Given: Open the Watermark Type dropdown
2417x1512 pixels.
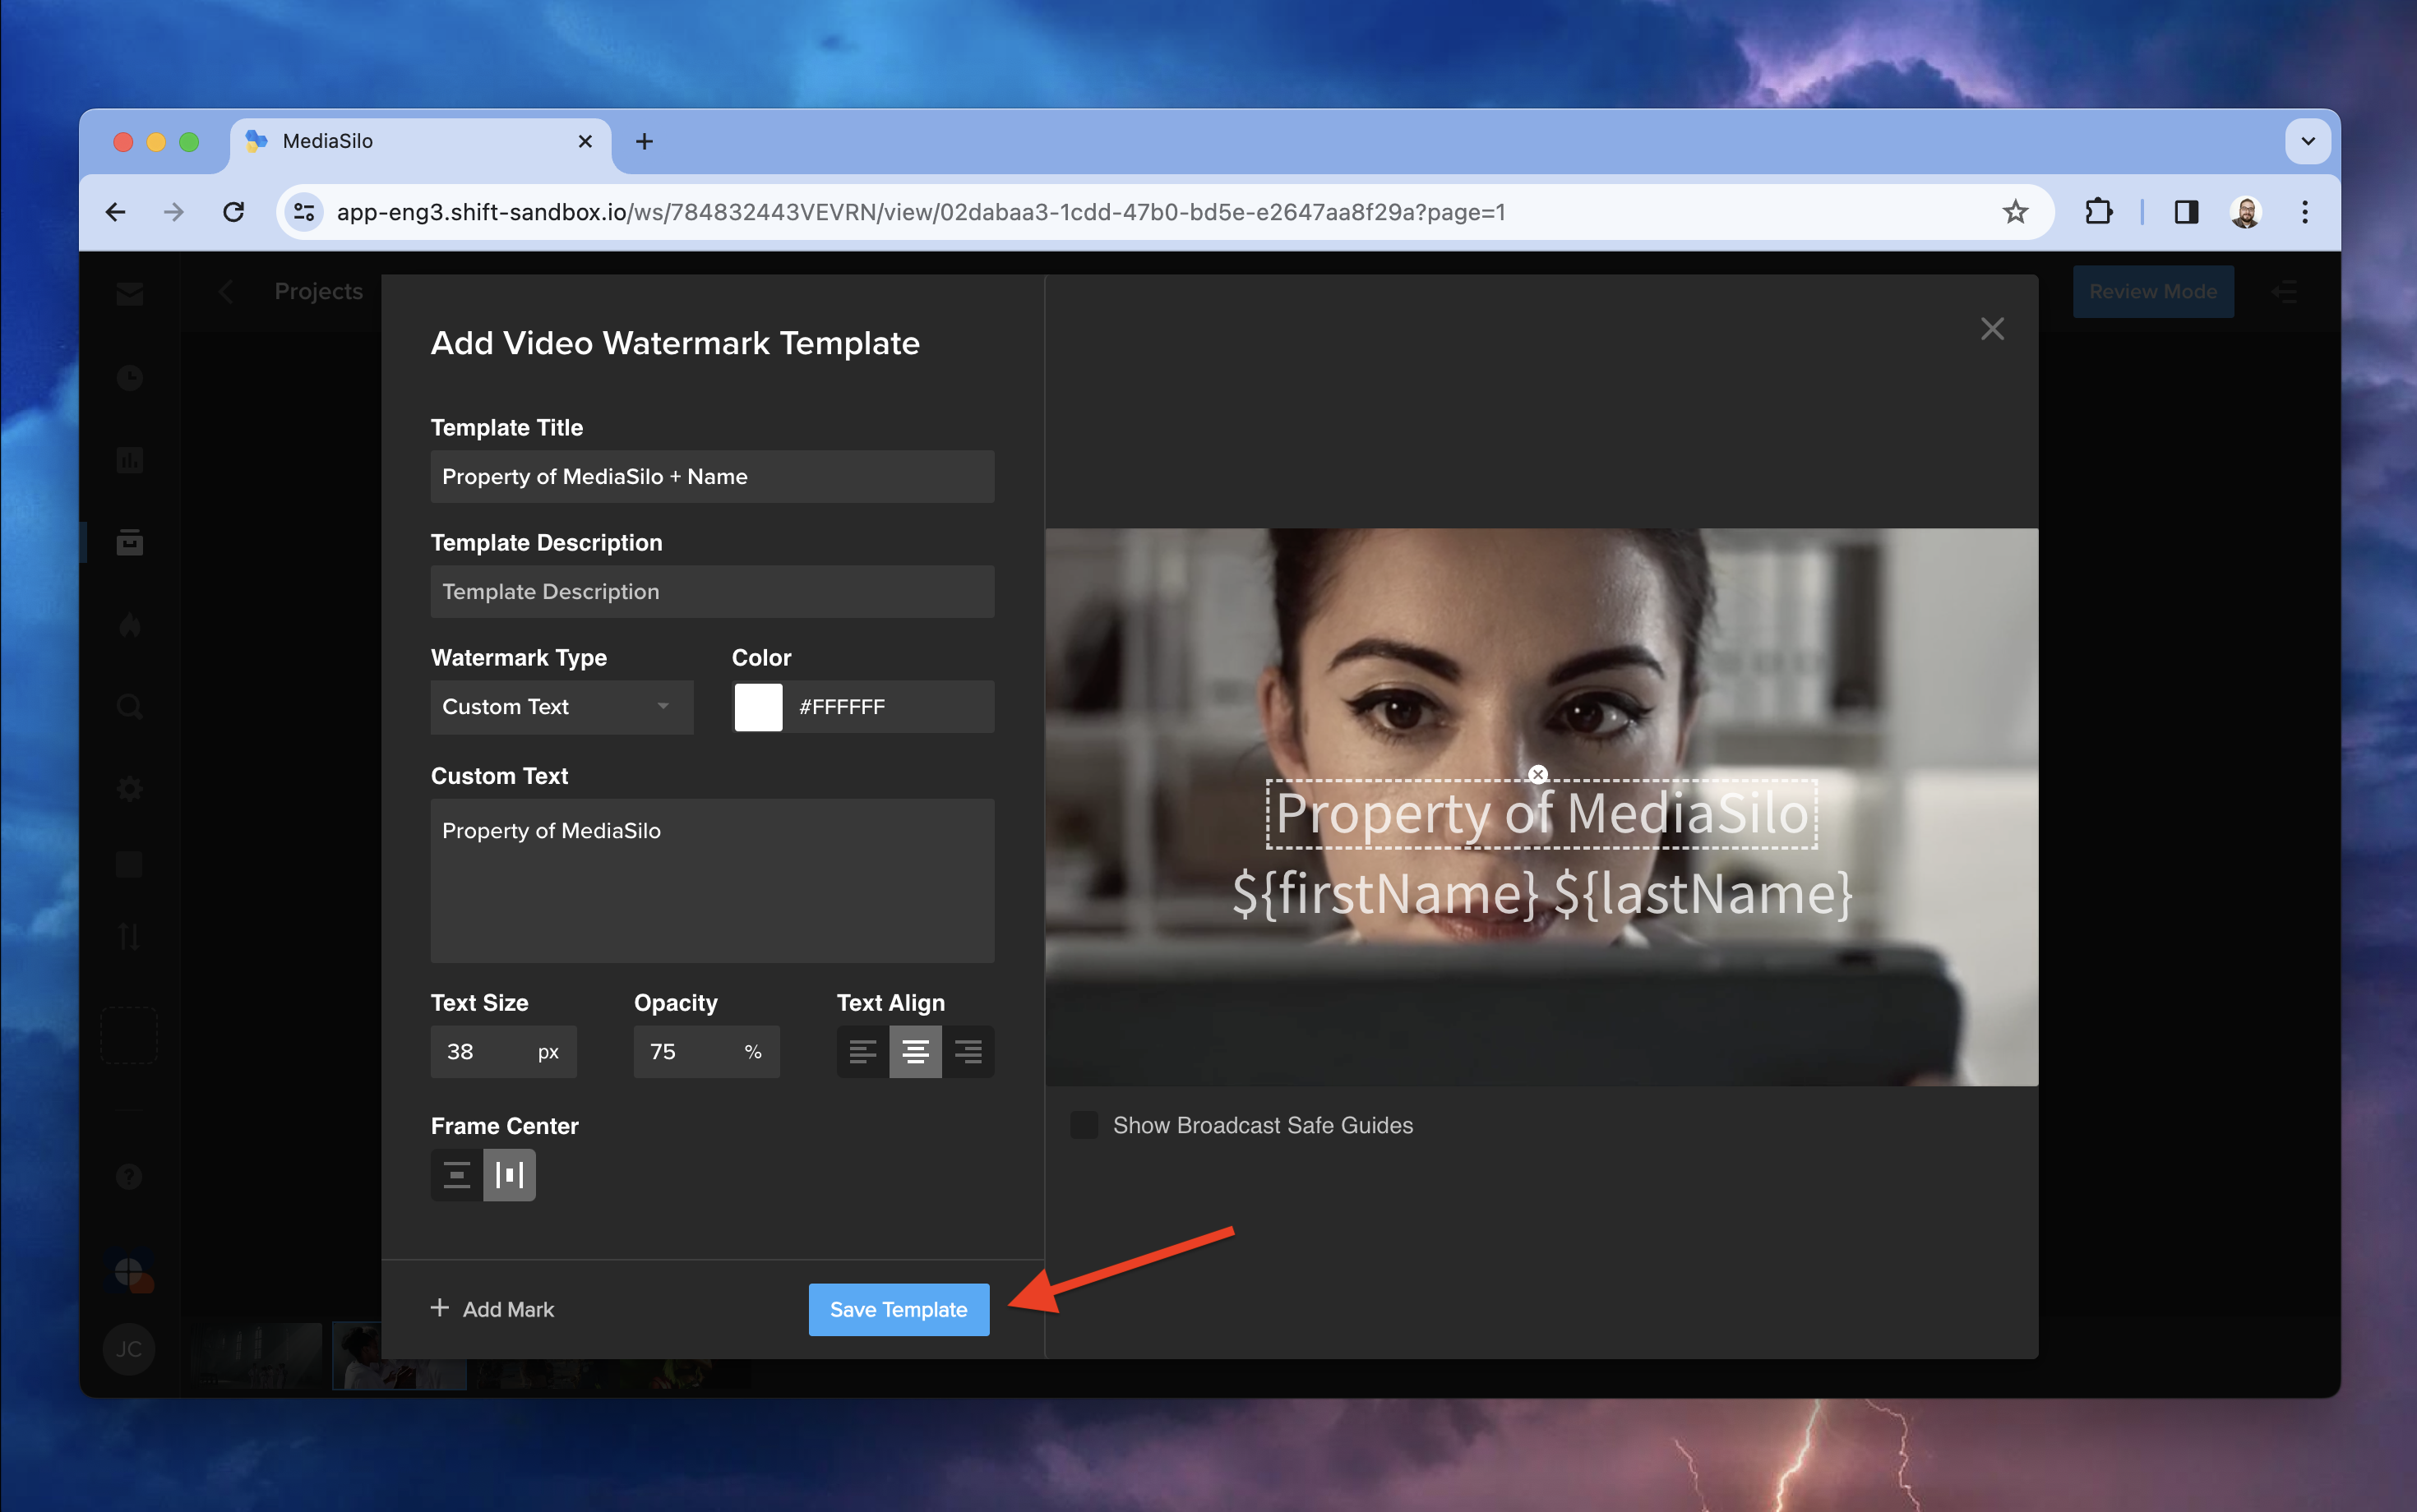Looking at the screenshot, I should [x=562, y=707].
